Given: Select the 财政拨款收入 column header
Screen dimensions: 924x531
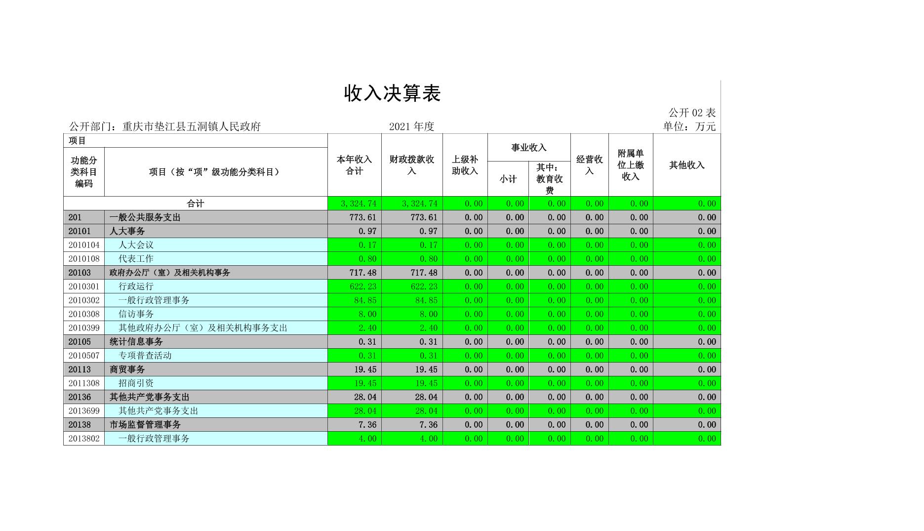Looking at the screenshot, I should pos(411,165).
